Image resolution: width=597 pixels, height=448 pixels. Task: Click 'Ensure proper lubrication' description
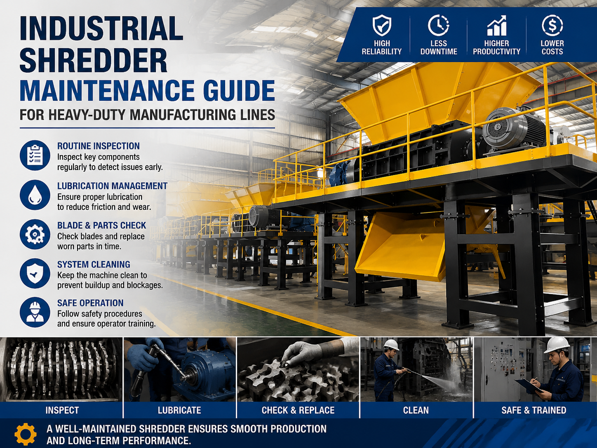click(x=104, y=202)
